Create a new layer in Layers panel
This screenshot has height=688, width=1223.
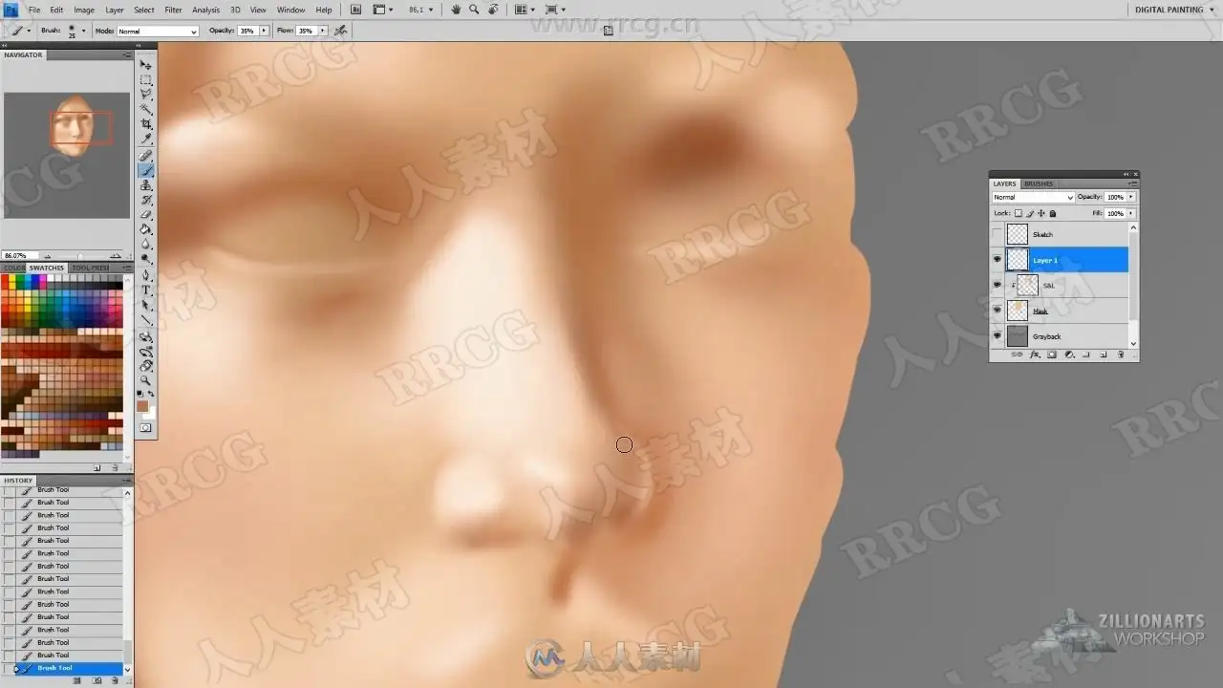click(1103, 355)
